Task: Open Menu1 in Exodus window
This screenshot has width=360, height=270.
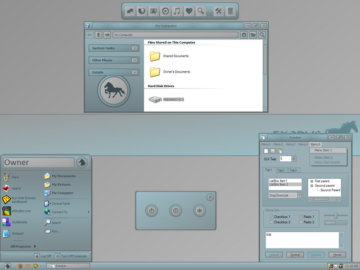Action: pyautogui.click(x=266, y=144)
